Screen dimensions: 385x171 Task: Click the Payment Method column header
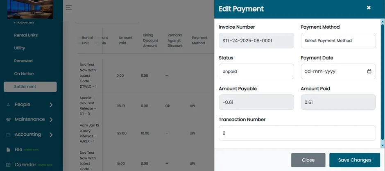tap(199, 40)
